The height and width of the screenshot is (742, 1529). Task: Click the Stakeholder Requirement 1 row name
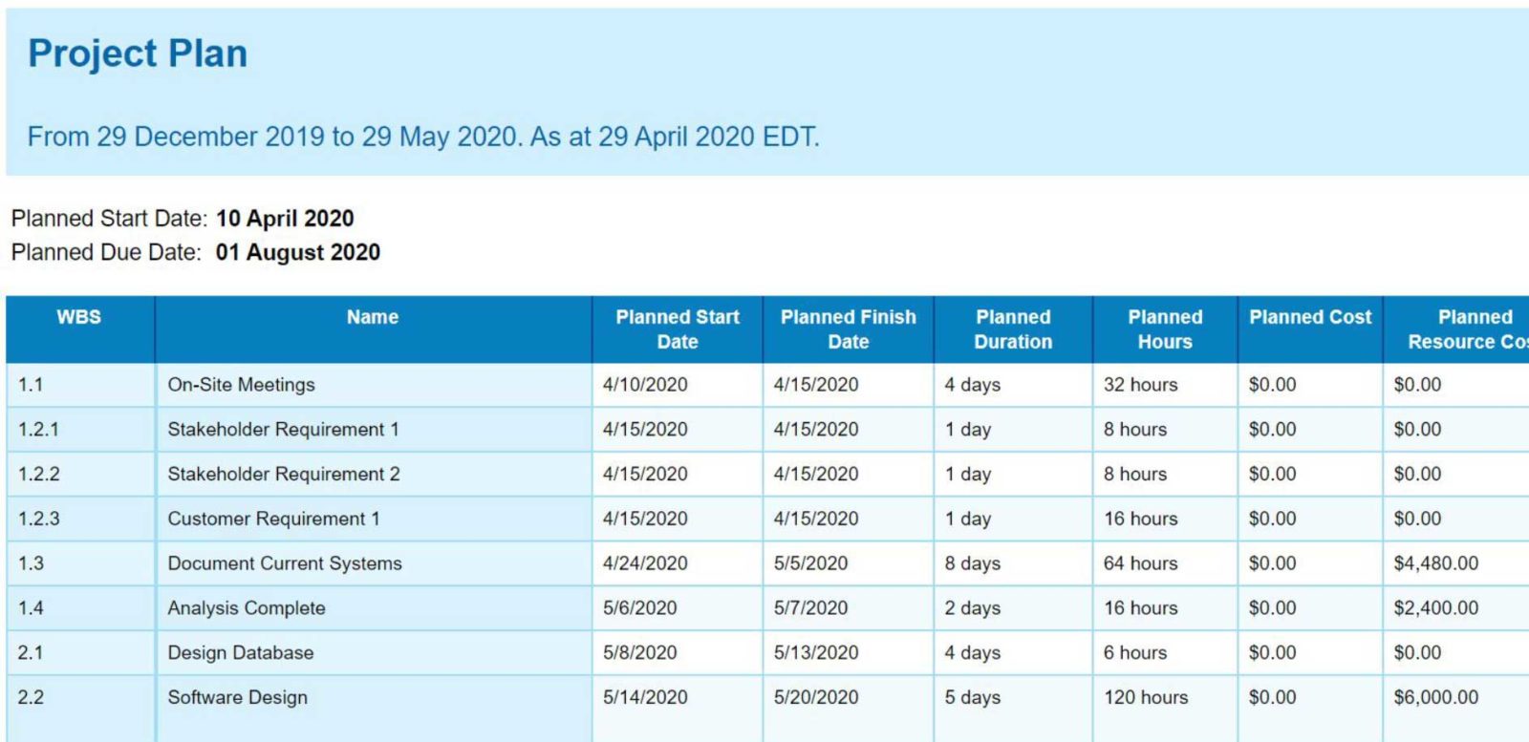[283, 430]
